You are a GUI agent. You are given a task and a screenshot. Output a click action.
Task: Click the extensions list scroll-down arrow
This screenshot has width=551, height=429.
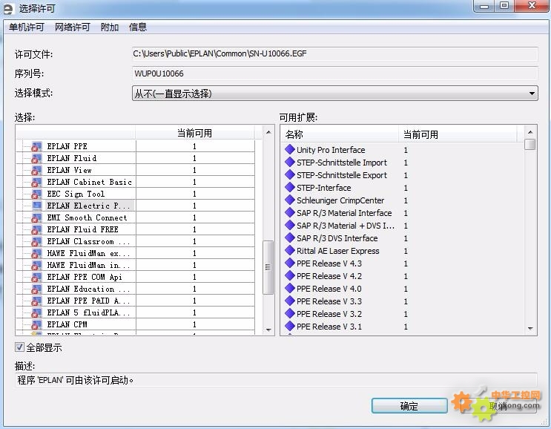click(530, 329)
